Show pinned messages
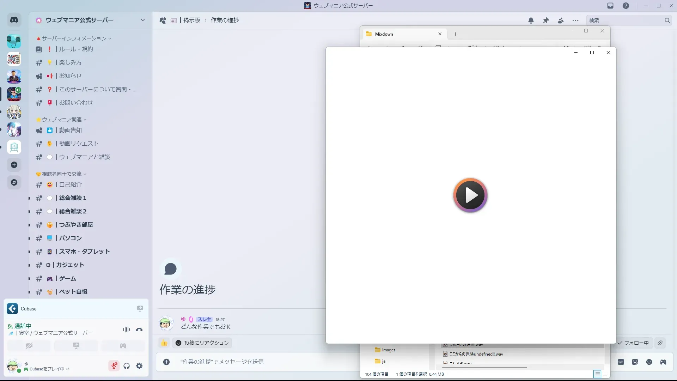The width and height of the screenshot is (677, 381). coord(546,20)
